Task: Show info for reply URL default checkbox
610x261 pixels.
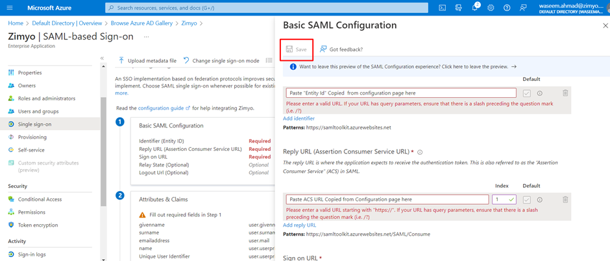Action: tap(539, 199)
